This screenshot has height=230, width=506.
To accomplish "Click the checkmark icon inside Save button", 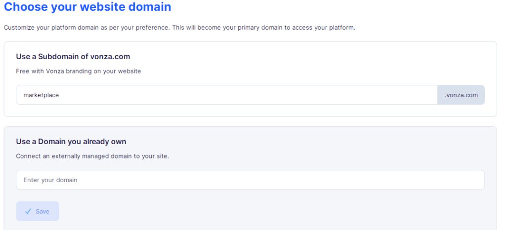I will coord(28,211).
